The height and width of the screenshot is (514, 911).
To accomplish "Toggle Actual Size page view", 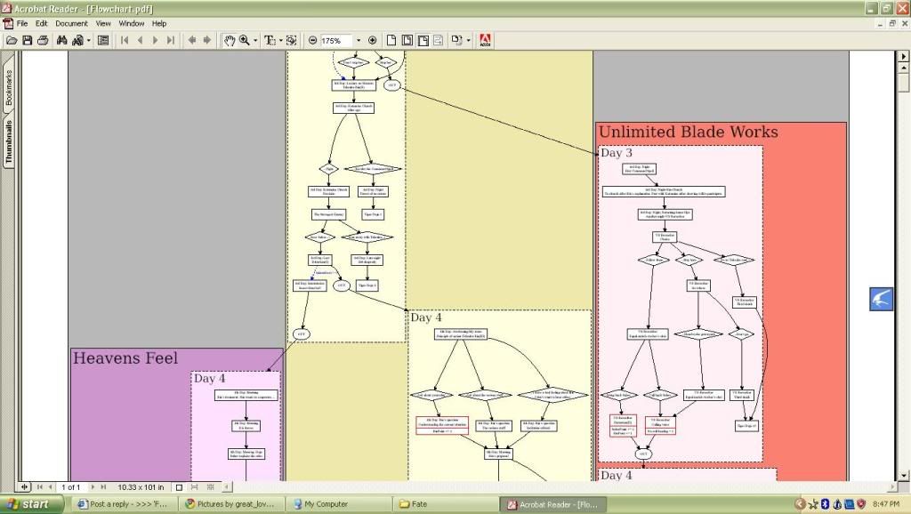I will [391, 40].
